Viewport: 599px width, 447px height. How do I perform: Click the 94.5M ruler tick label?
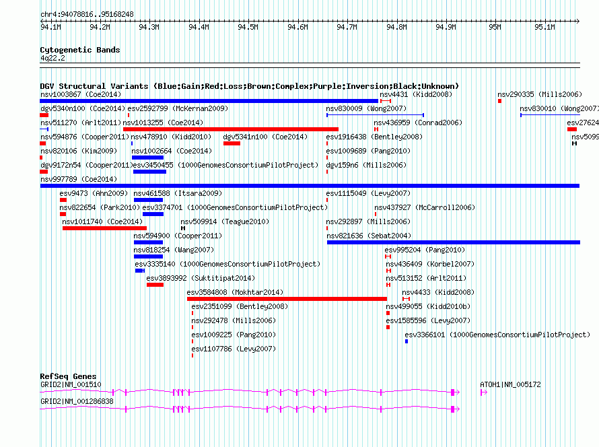pos(248,27)
